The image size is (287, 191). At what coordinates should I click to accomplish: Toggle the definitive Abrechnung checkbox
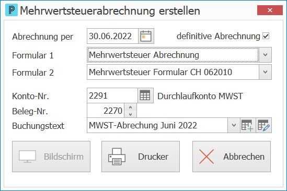click(x=266, y=36)
